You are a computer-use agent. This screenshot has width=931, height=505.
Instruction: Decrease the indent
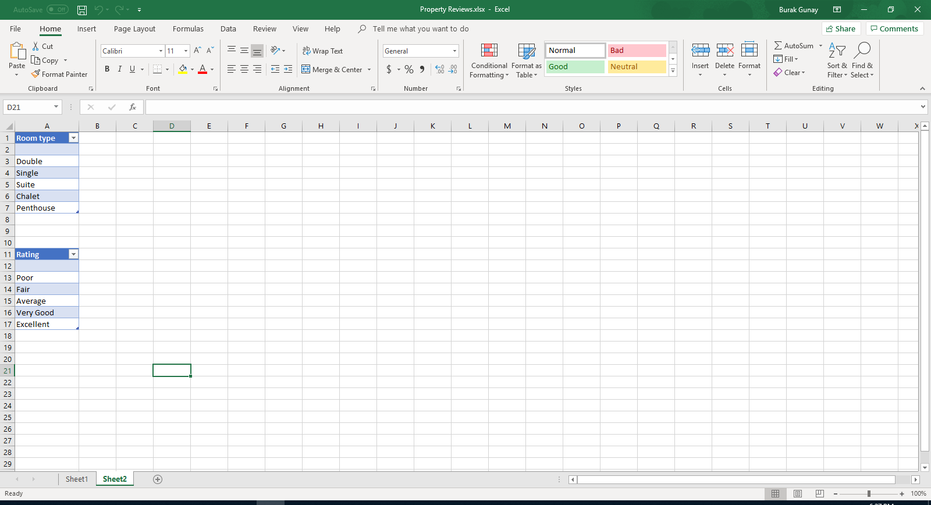(x=275, y=69)
